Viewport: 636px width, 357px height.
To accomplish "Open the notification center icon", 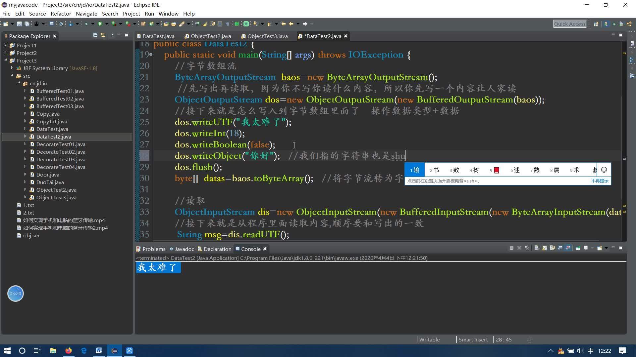I will pyautogui.click(x=622, y=351).
